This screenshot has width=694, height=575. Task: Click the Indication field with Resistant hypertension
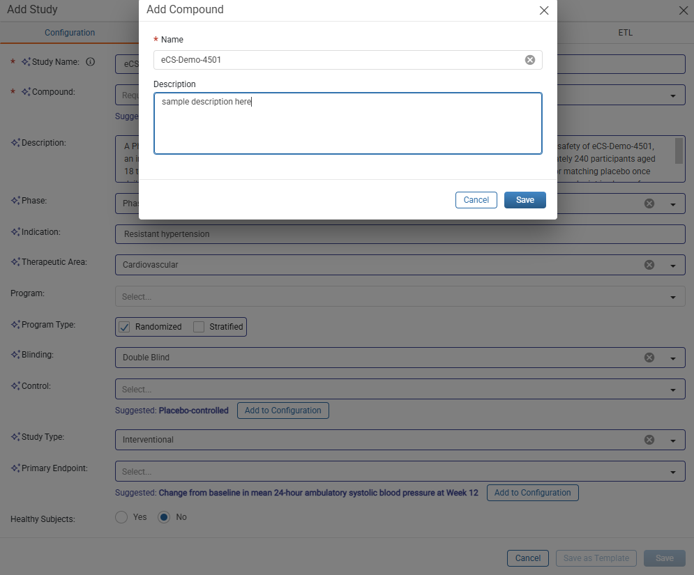coord(400,234)
